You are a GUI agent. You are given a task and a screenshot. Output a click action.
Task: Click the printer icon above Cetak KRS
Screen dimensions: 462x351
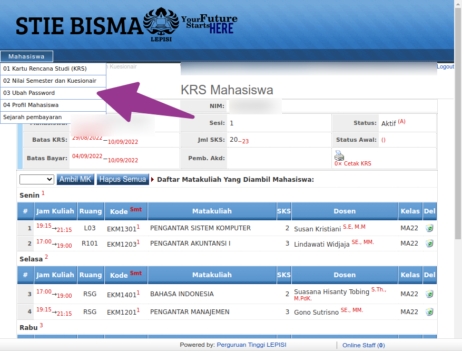339,155
